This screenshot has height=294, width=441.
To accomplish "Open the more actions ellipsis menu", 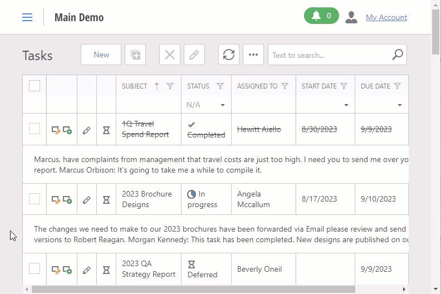I will [x=253, y=55].
